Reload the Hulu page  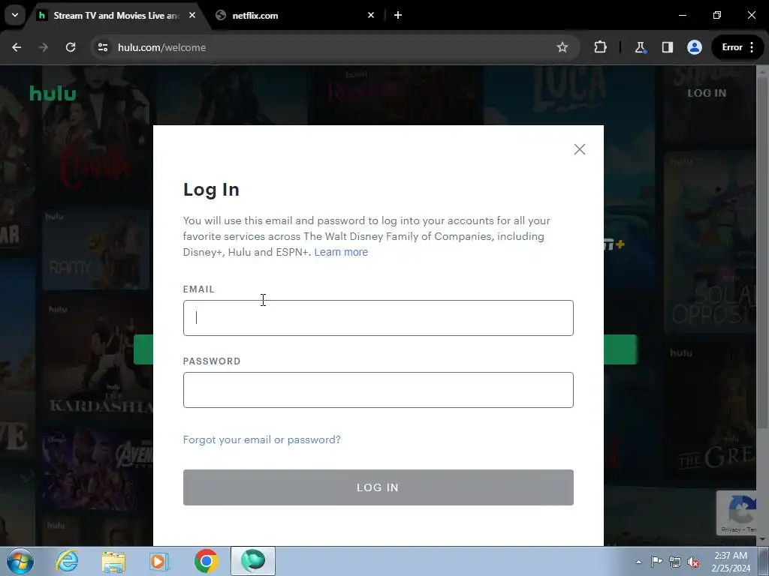(x=71, y=47)
